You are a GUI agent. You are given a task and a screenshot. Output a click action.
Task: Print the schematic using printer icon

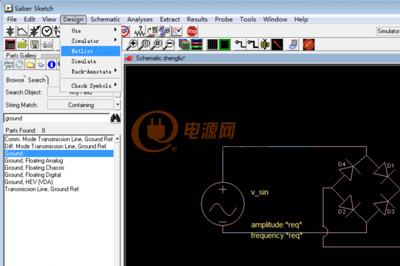(x=47, y=45)
